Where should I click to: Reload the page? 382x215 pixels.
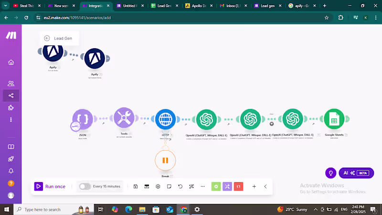tap(26, 18)
